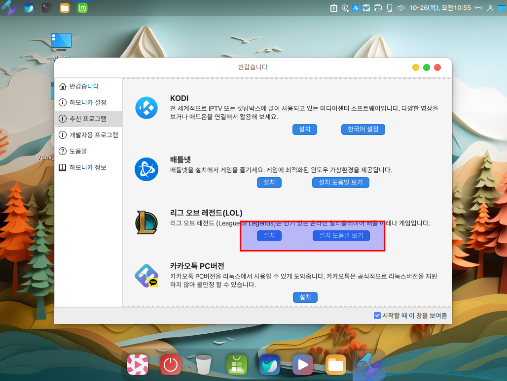Screen dimensions: 507x381
Task: Launch the terminal from the top panel
Action: pos(47,8)
